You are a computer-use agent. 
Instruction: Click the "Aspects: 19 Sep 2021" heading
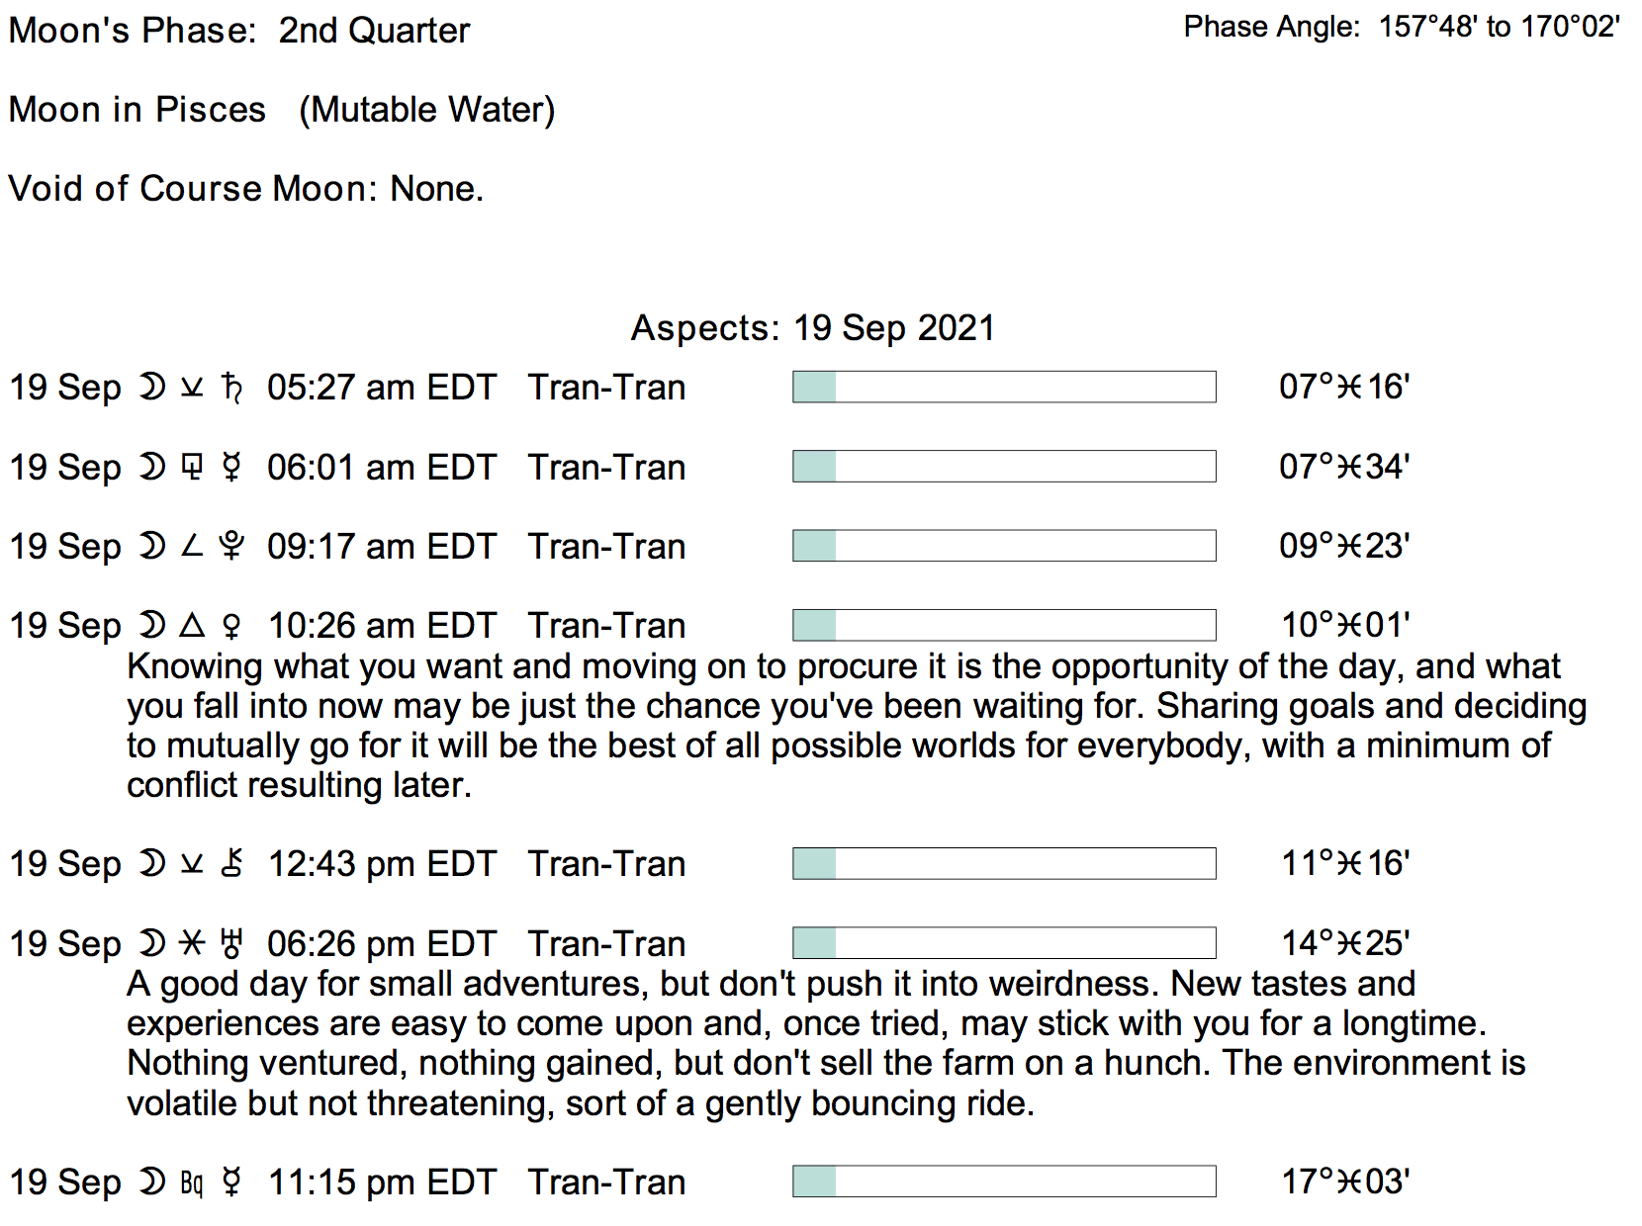812,328
